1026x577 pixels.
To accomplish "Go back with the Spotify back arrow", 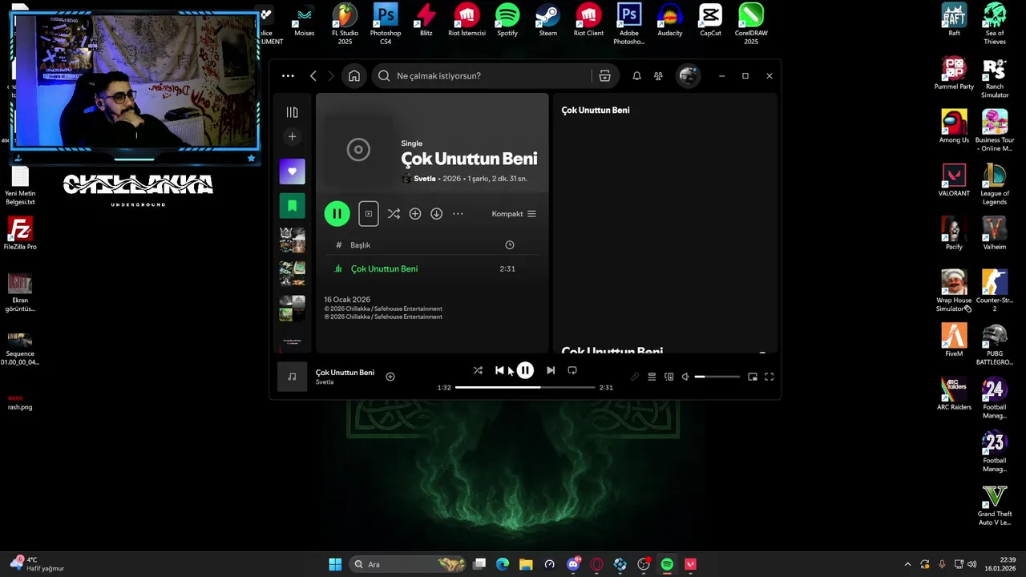I will 313,76.
